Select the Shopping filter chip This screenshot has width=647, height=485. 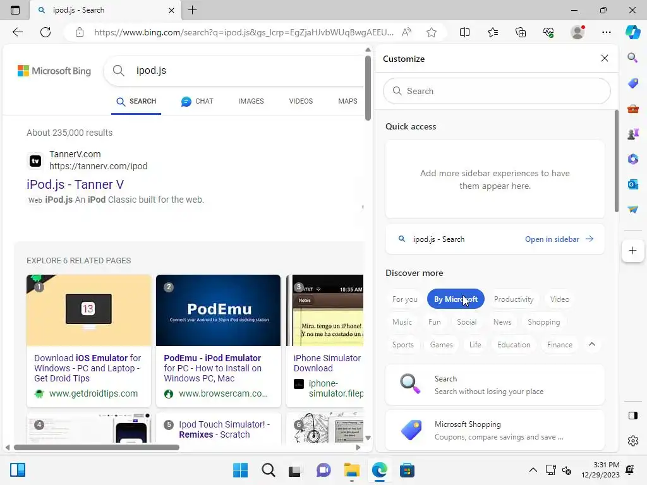click(544, 321)
